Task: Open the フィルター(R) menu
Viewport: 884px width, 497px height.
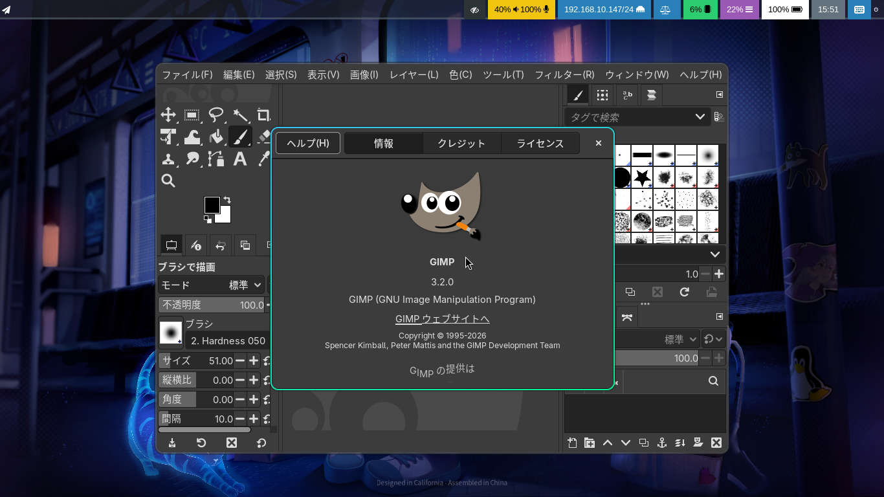Action: tap(564, 74)
